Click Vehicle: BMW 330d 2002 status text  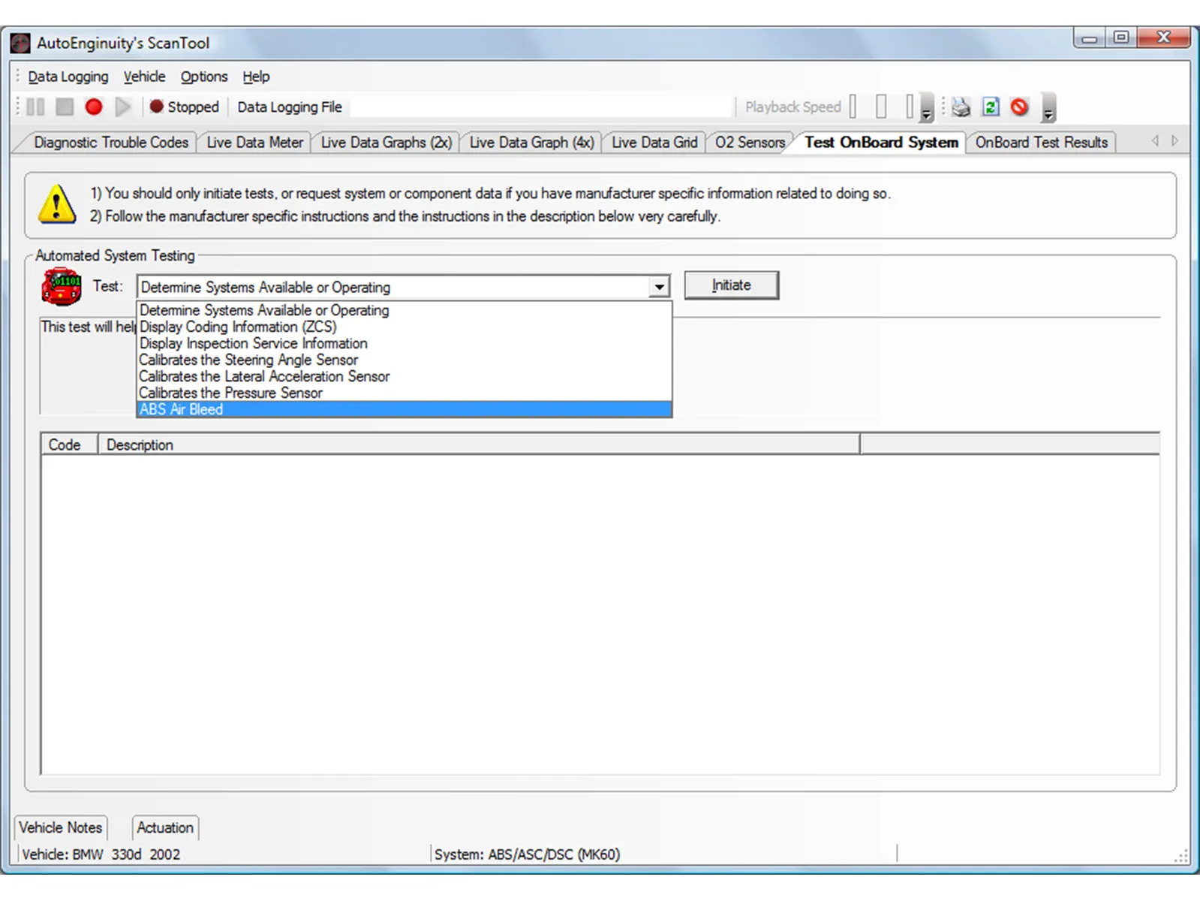[x=101, y=854]
